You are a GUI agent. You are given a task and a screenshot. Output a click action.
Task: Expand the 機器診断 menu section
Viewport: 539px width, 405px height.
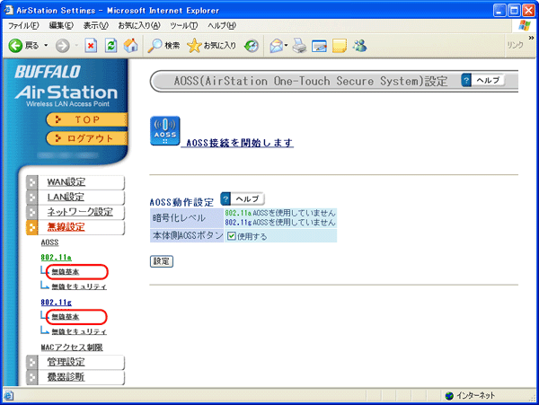[75, 377]
